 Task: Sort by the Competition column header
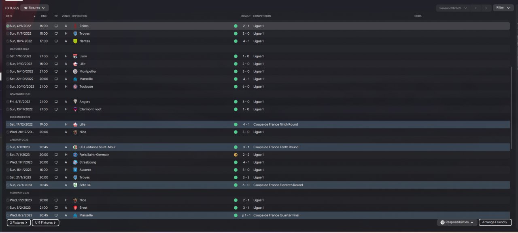(262, 16)
